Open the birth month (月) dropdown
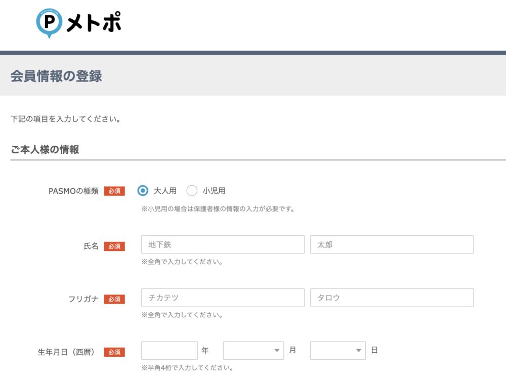 [254, 350]
